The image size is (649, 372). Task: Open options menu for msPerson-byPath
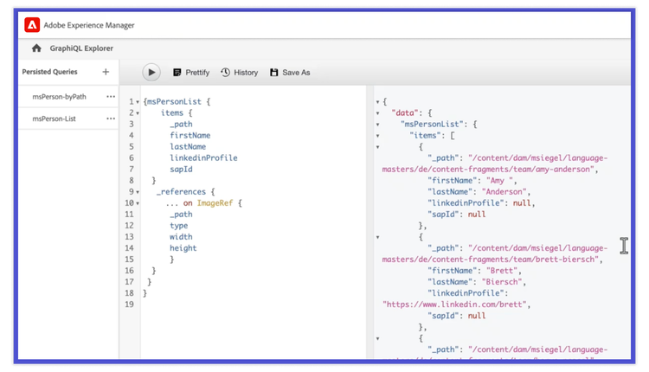pyautogui.click(x=111, y=96)
